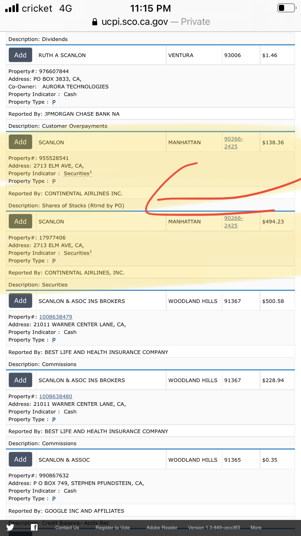Select the $494.23 amount cell
Viewport: 301px width, 536px height.
coord(278,222)
